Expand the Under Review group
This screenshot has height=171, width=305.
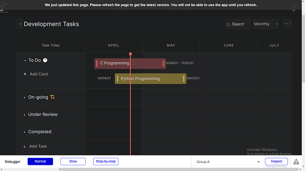click(24, 115)
